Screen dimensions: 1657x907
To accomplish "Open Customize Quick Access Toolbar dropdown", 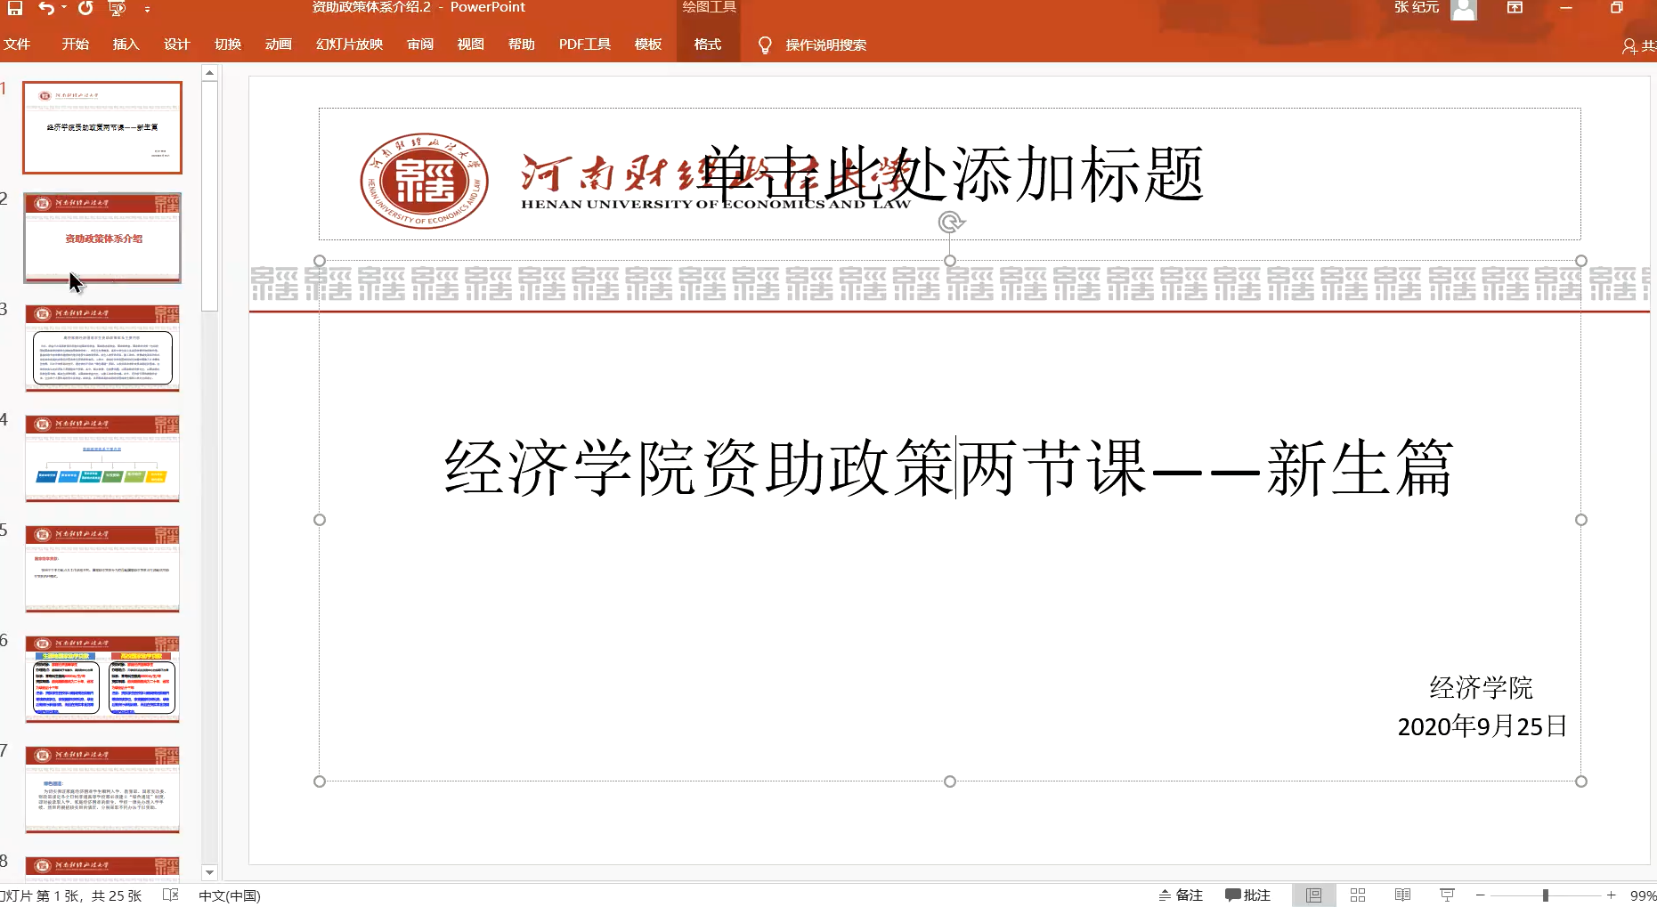I will pyautogui.click(x=147, y=9).
